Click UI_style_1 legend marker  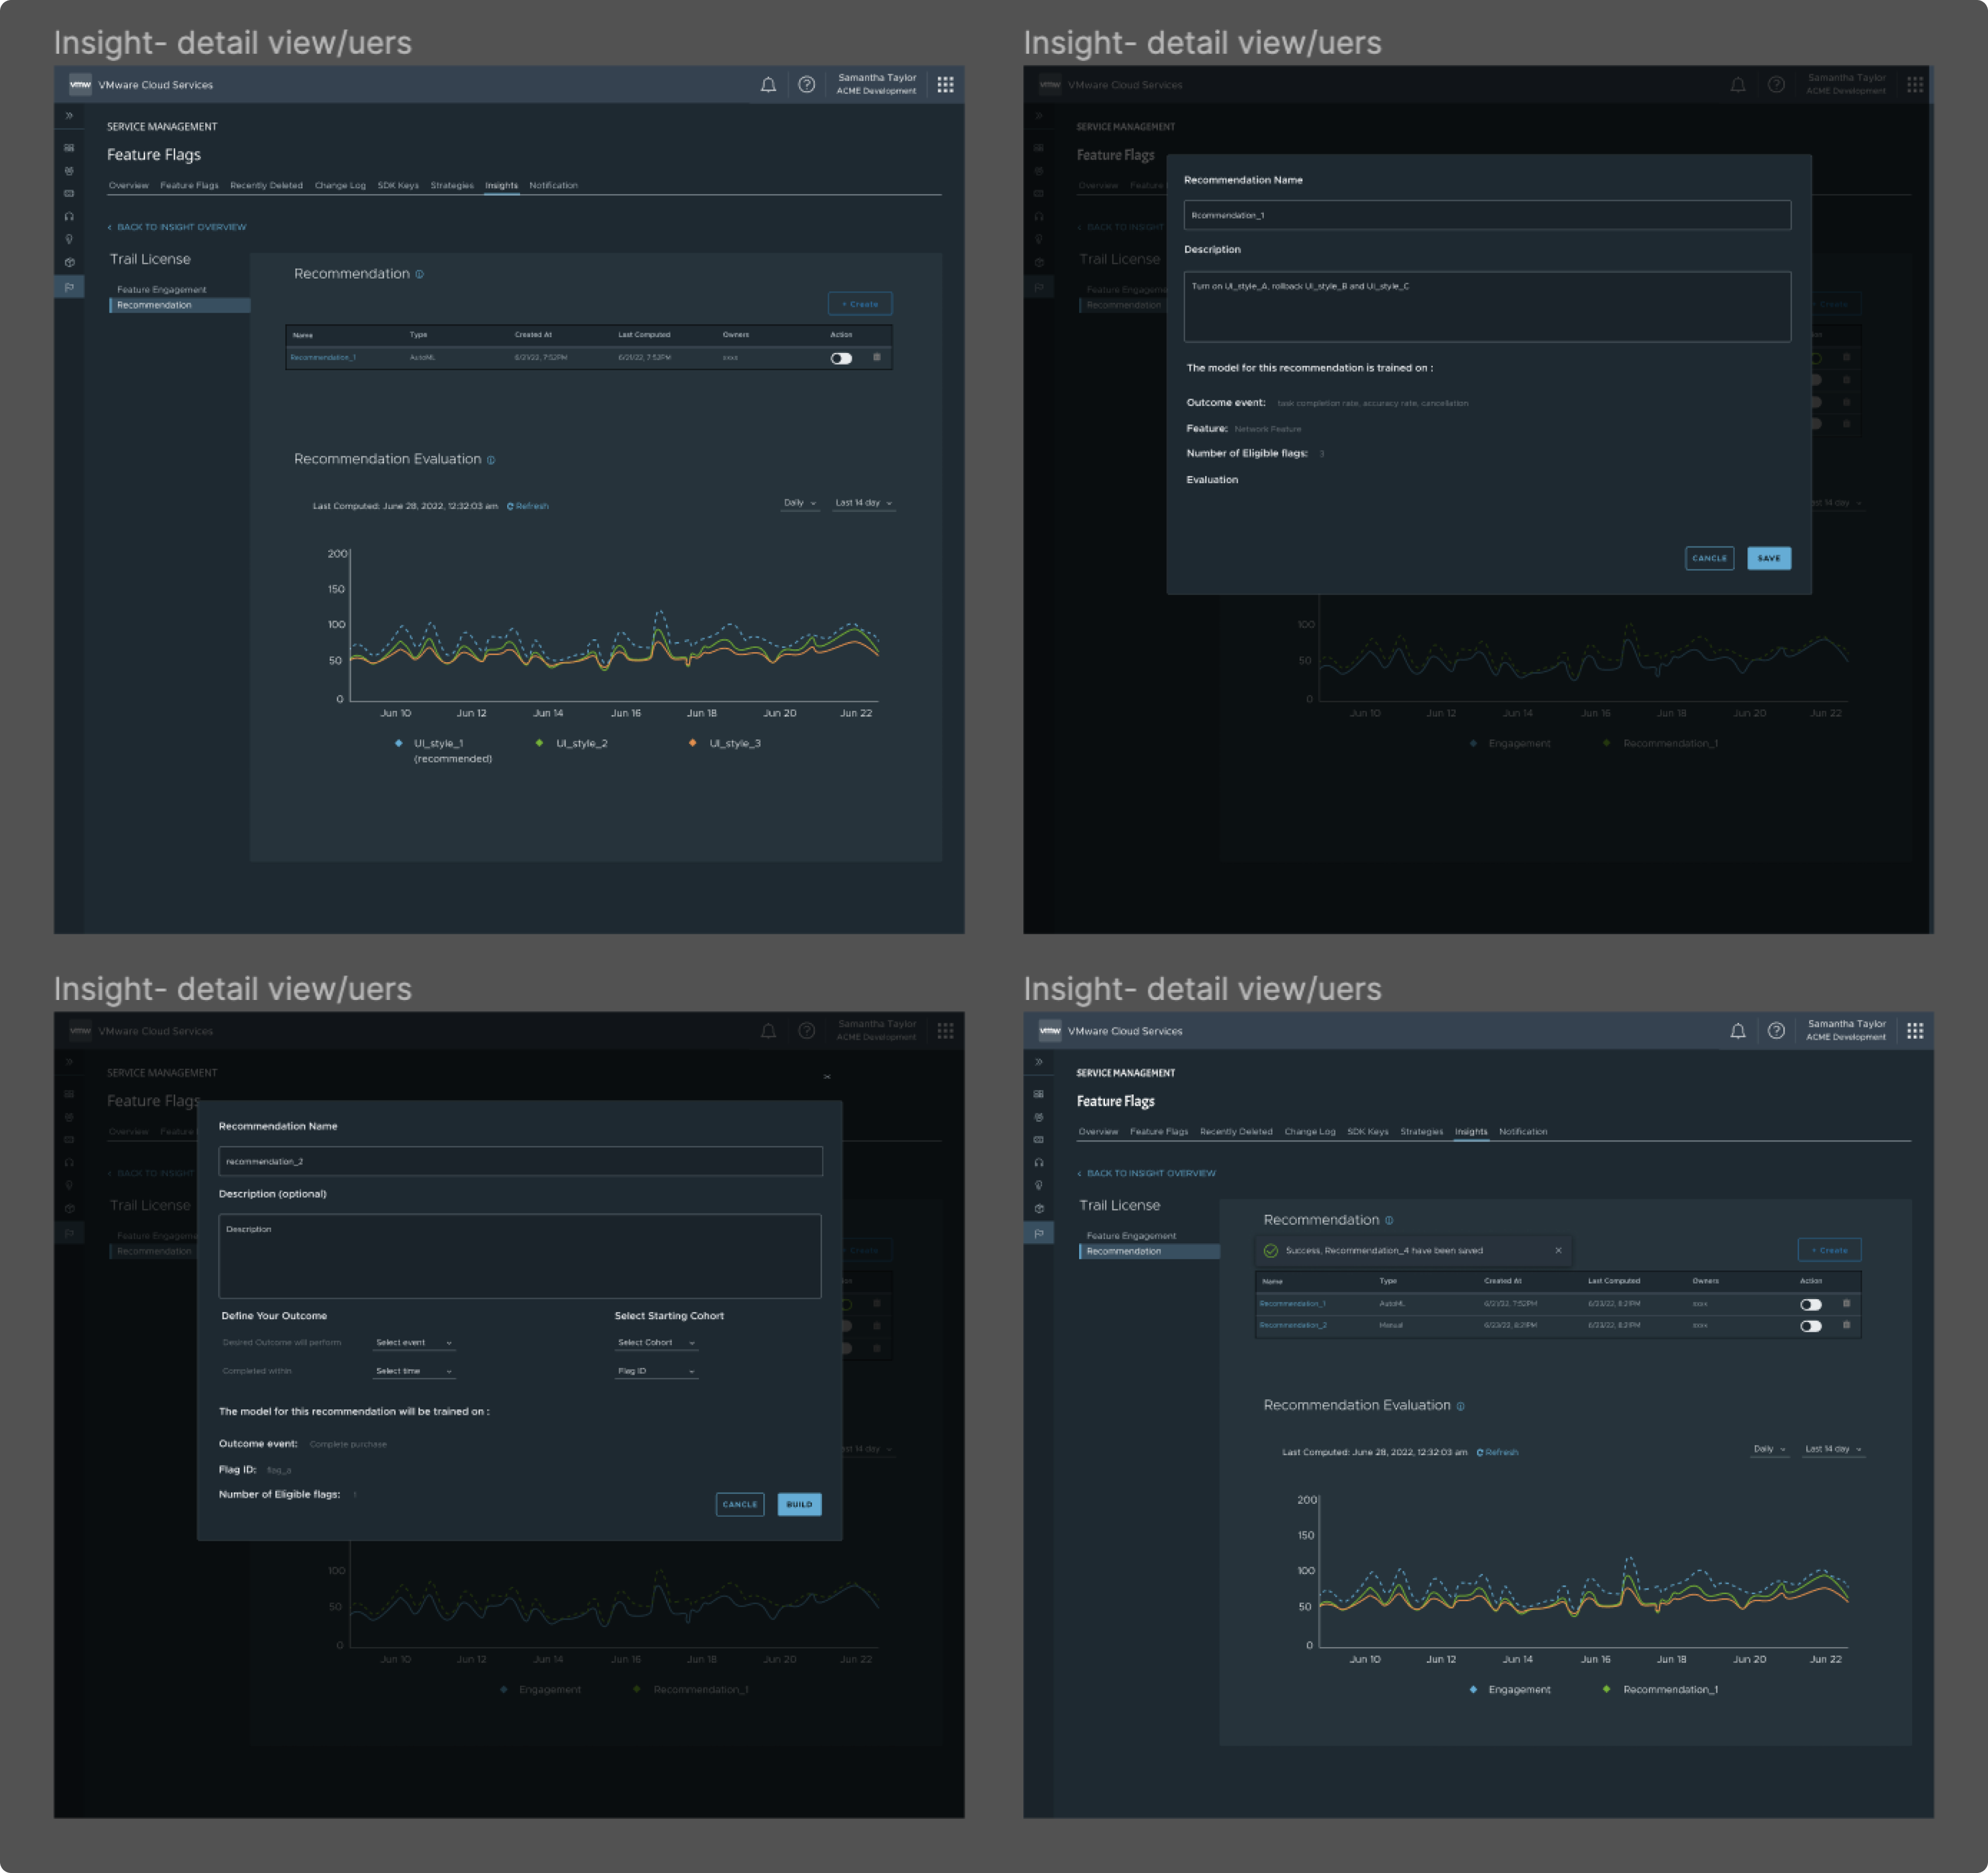click(399, 743)
